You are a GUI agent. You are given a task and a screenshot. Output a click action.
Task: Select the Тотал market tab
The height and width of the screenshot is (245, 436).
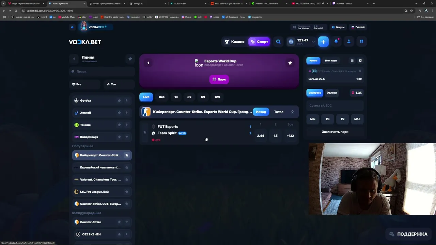[279, 112]
